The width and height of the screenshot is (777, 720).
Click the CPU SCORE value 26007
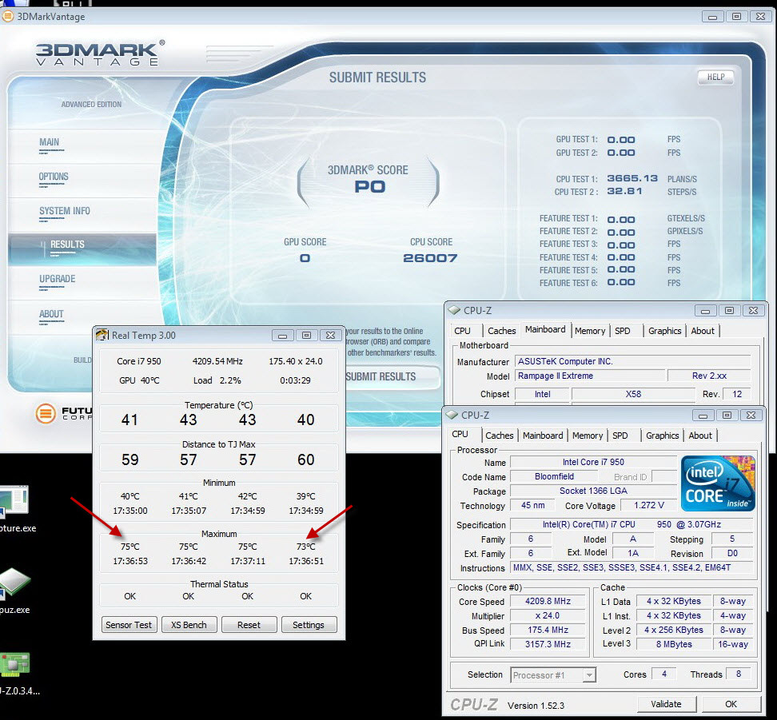[430, 257]
